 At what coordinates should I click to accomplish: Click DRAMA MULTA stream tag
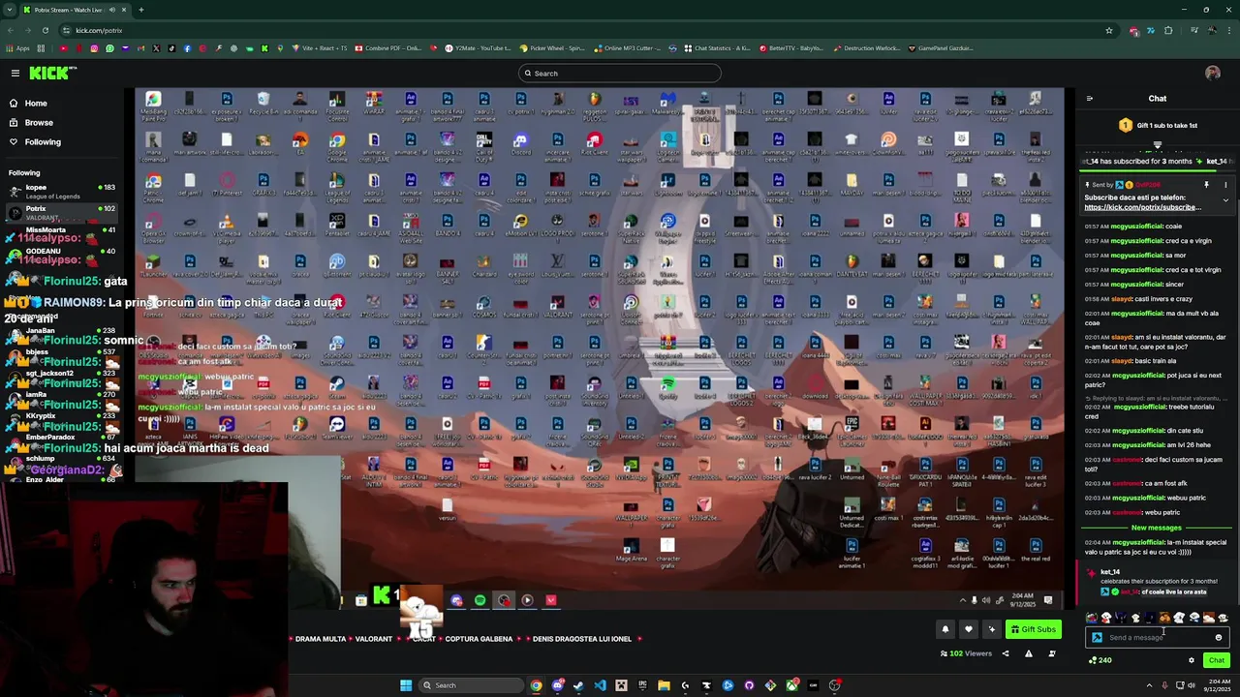pos(321,639)
